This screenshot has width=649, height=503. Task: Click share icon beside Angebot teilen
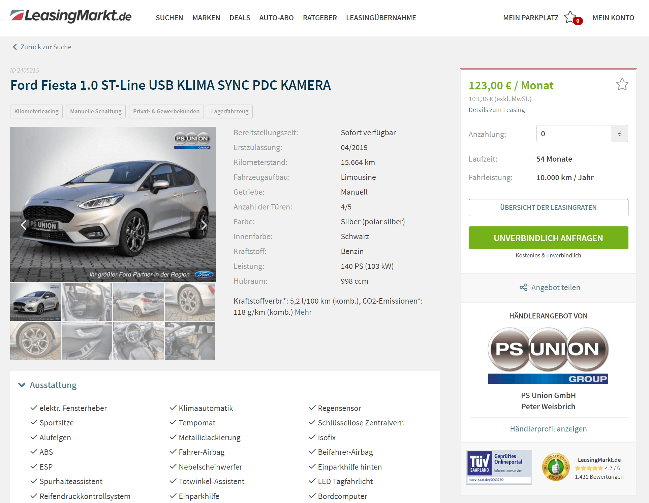coord(523,287)
